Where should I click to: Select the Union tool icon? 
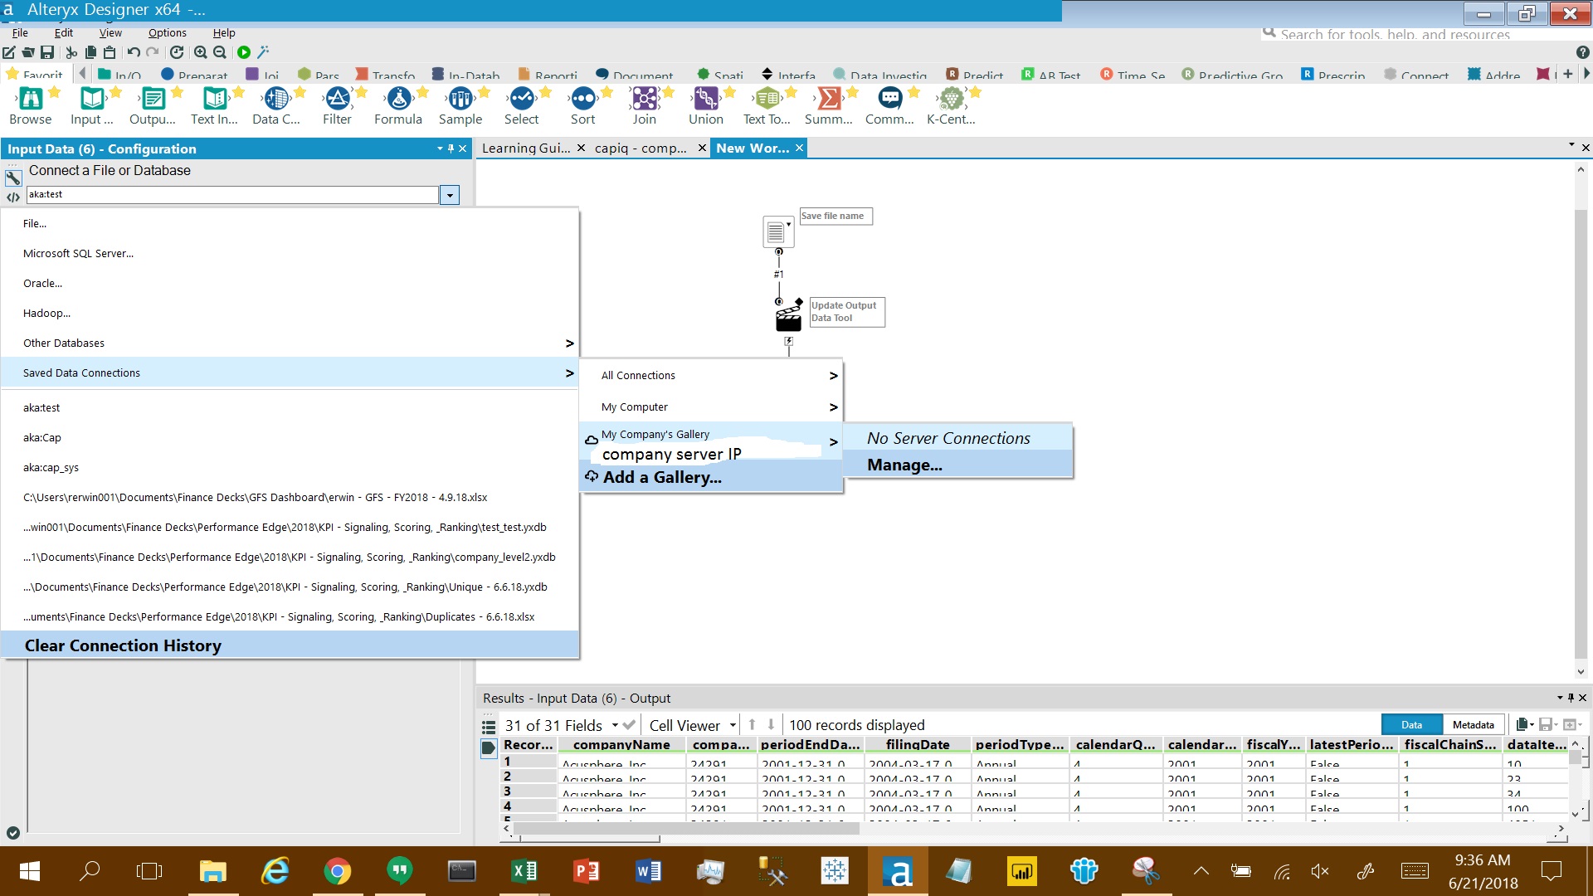coord(705,100)
